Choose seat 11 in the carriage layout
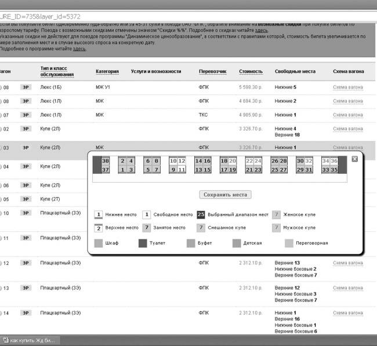 (x=182, y=170)
